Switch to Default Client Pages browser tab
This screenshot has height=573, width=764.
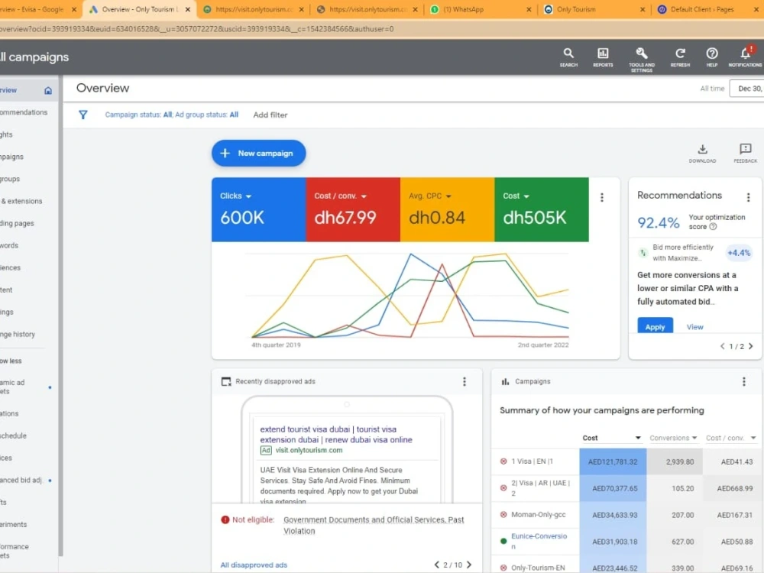click(x=701, y=9)
